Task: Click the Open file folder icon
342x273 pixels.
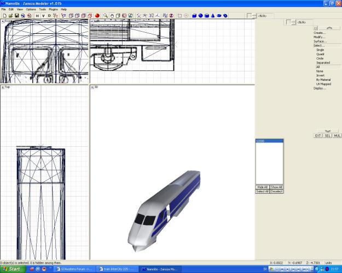Action: click(x=10, y=16)
